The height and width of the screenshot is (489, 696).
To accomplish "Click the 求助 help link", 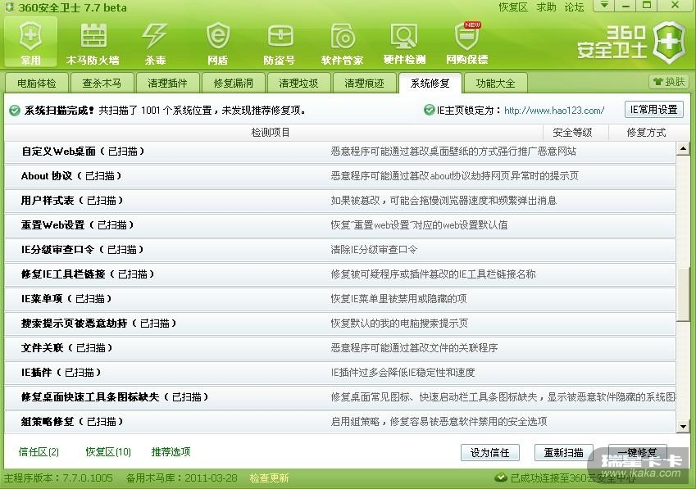I will click(547, 7).
